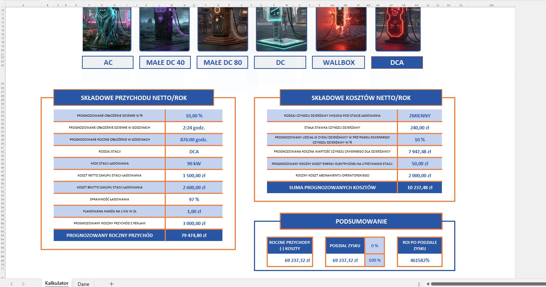Open the ZMIENNY rent type cell
The image size is (546, 287).
click(x=420, y=116)
